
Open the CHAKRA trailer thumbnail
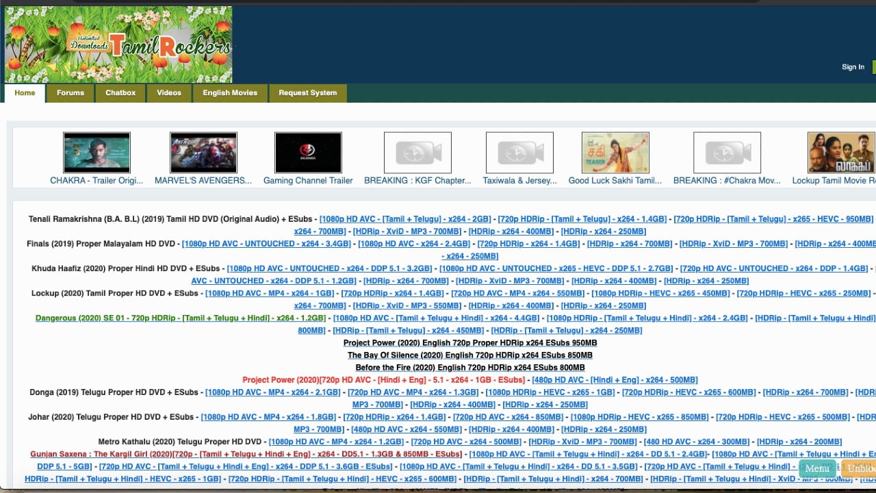pyautogui.click(x=96, y=153)
